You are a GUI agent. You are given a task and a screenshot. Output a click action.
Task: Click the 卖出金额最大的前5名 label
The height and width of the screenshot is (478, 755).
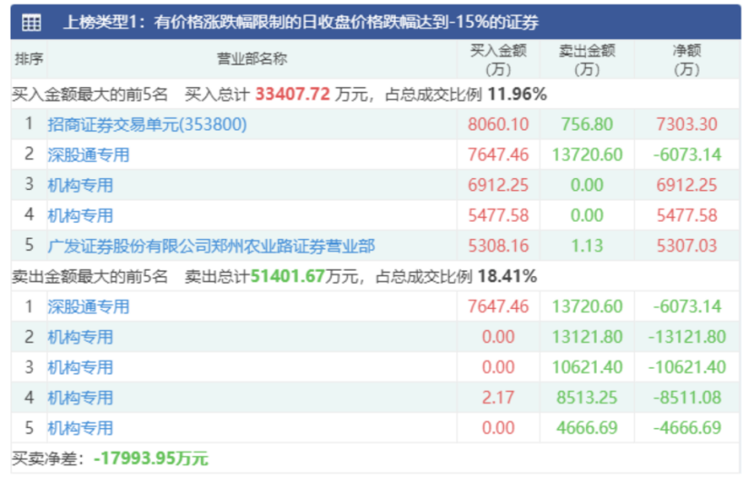pos(90,276)
